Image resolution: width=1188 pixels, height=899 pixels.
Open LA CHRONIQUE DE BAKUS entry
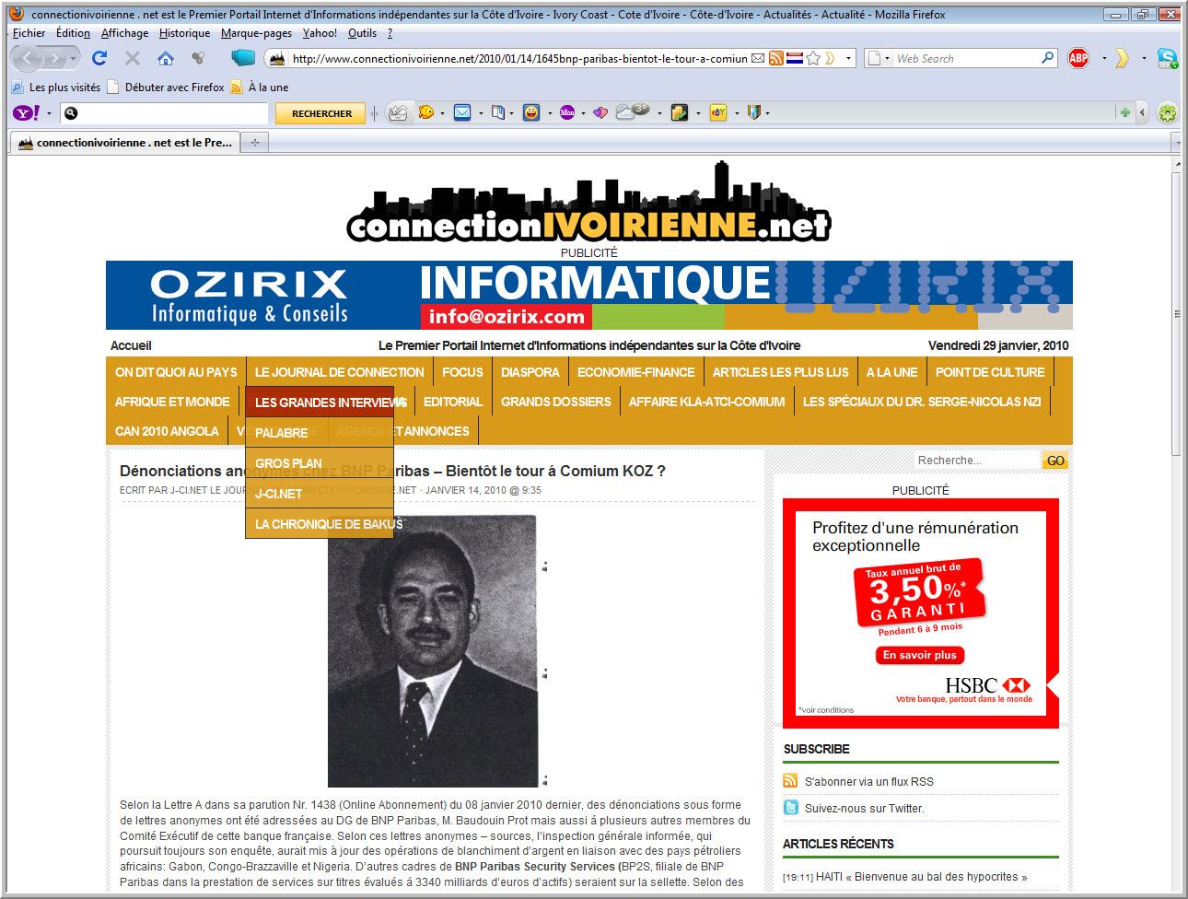[x=320, y=523]
